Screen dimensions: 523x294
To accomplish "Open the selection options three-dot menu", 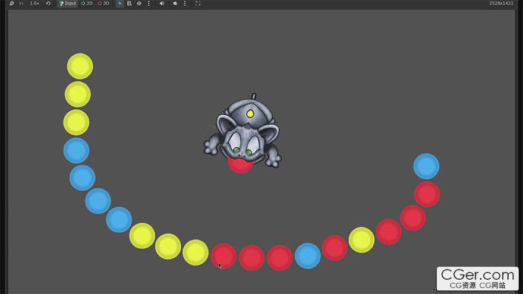I will pos(149,4).
